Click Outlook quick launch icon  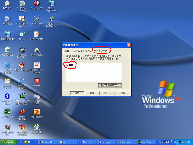pyautogui.click(x=25, y=142)
